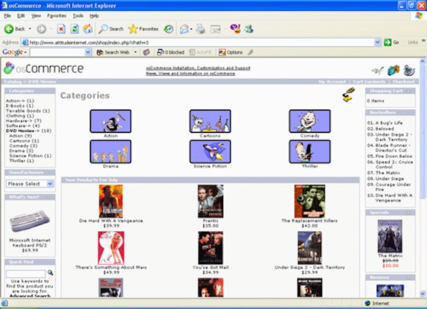Click The Matrix specials cover
Image resolution: width=427 pixels, height=309 pixels.
coord(390,236)
